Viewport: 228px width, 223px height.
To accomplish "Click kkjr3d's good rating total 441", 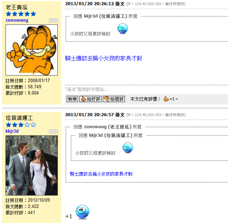I will [31, 213].
